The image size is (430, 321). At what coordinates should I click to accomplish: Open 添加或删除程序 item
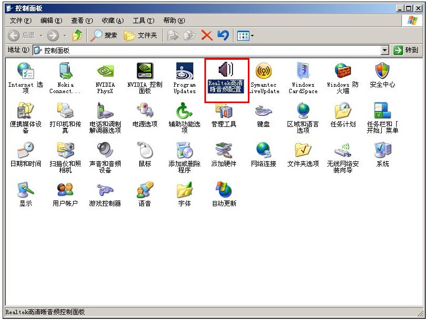pos(185,157)
